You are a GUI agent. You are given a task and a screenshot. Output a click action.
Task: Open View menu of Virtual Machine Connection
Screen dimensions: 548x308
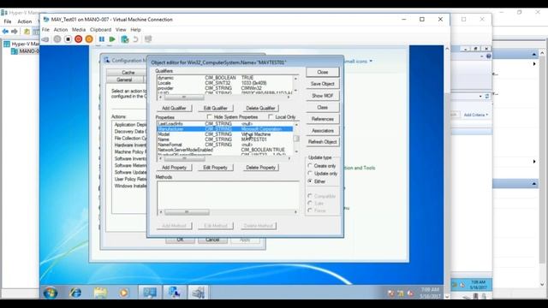tap(121, 30)
